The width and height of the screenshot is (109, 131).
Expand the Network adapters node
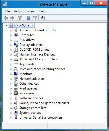11,79
